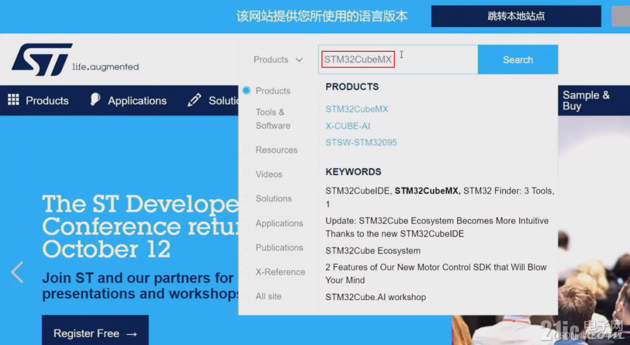Expand the Products search category dropdown
The height and width of the screenshot is (345, 630).
[278, 59]
